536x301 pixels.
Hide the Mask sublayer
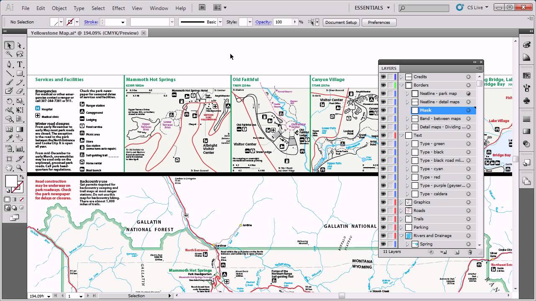coord(383,110)
